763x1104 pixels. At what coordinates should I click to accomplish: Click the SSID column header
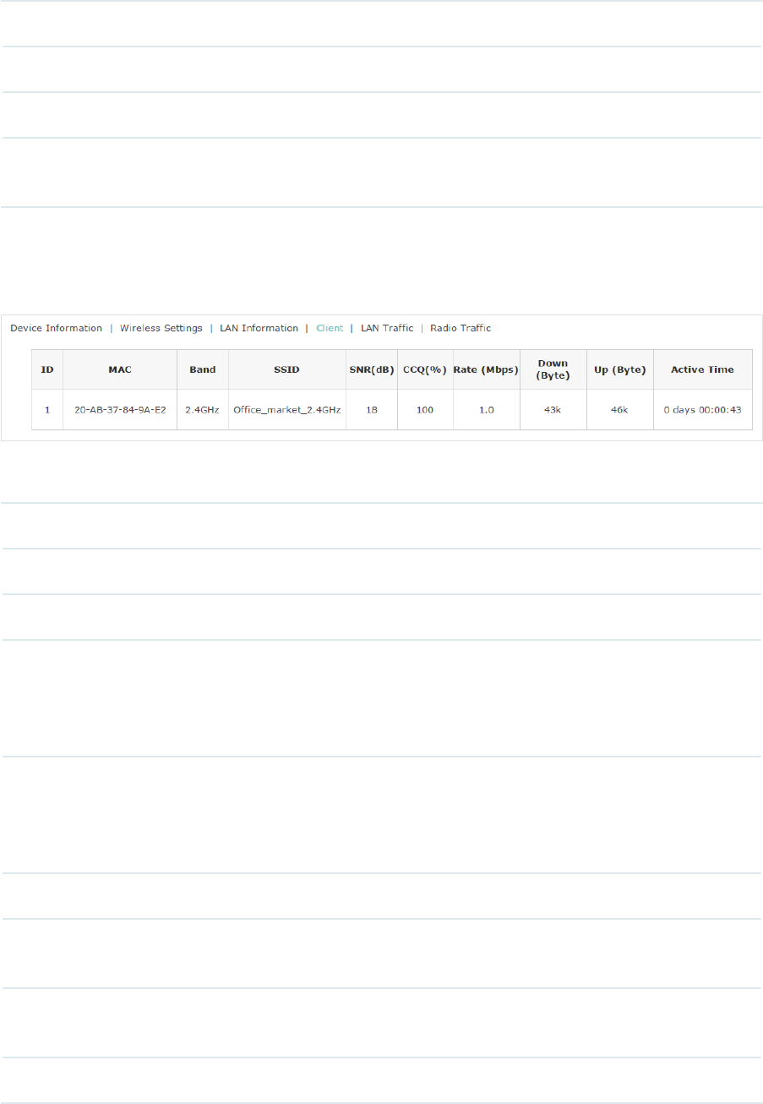(287, 369)
